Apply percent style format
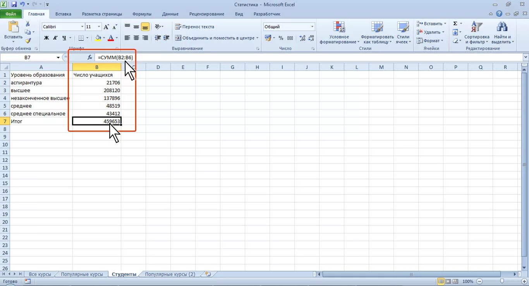Screen dimensions: 529x286 coord(281,38)
